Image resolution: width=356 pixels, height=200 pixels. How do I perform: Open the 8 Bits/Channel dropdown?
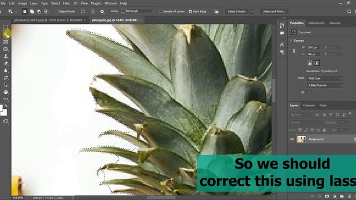(324, 86)
